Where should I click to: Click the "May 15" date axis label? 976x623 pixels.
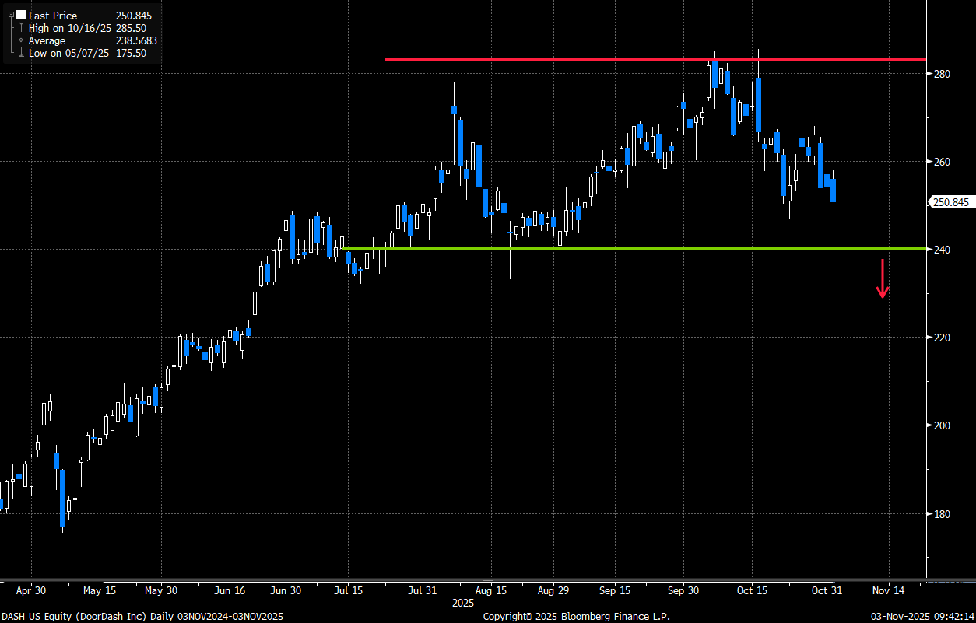click(x=99, y=590)
